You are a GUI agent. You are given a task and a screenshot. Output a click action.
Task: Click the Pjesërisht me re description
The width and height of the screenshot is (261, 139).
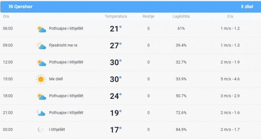pos(63,45)
